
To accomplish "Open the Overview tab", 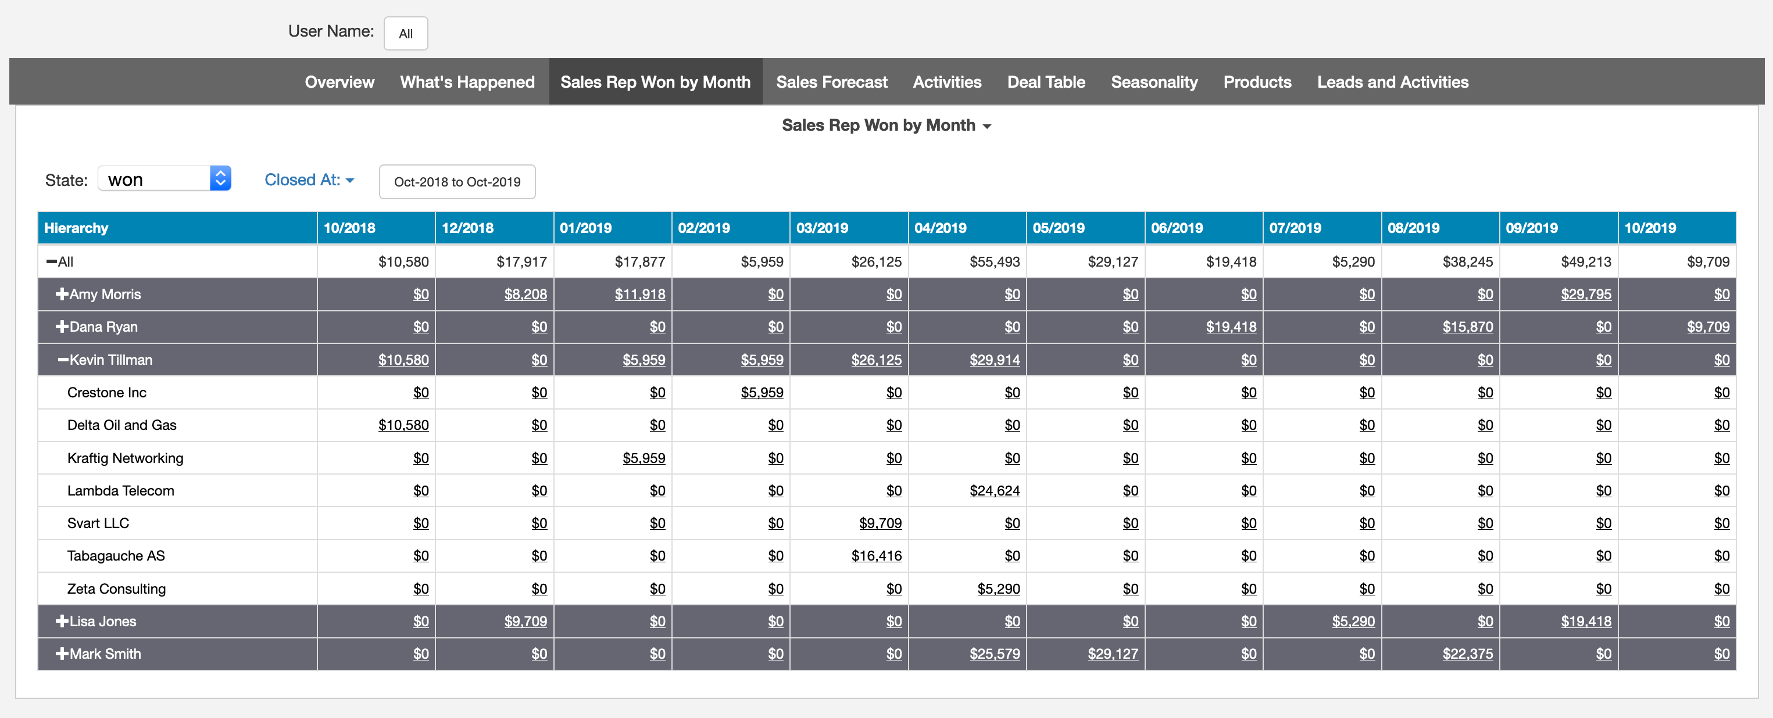I will (x=339, y=82).
